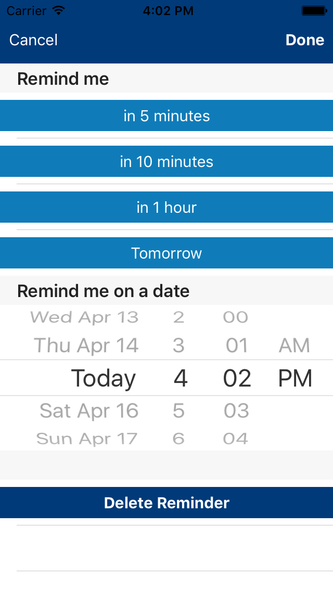Tap the selected Today date row

click(103, 378)
